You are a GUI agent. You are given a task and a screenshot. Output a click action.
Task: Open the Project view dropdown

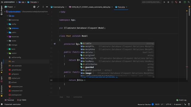(10, 7)
